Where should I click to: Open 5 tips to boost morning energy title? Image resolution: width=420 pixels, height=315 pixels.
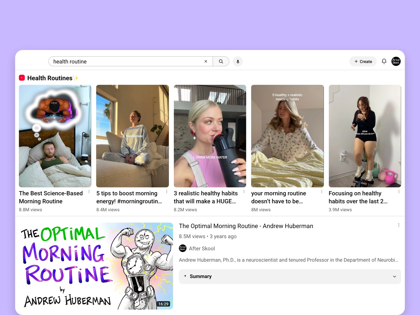(129, 197)
